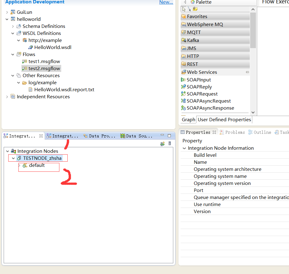Expand the default integration server
289x274 pixels.
coord(20,165)
